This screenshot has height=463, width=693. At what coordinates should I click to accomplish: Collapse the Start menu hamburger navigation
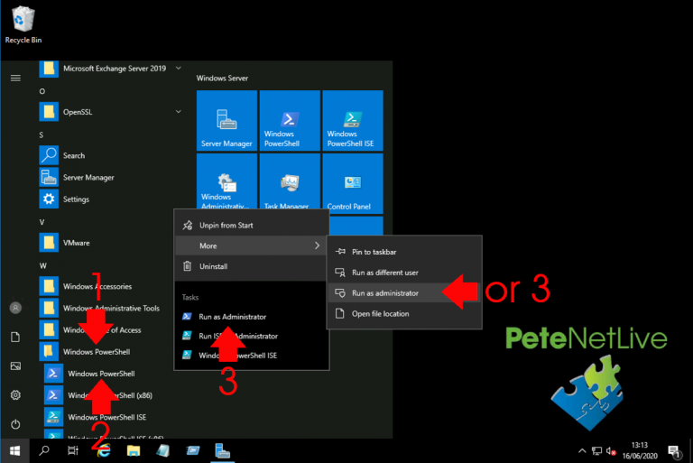click(x=15, y=78)
